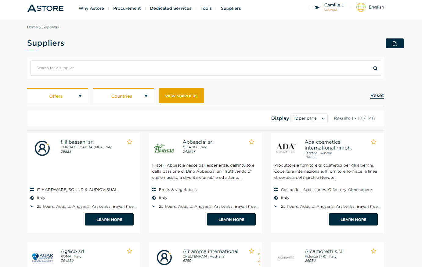The height and width of the screenshot is (267, 422).
Task: Open the Why Astore menu
Action: pos(91,8)
